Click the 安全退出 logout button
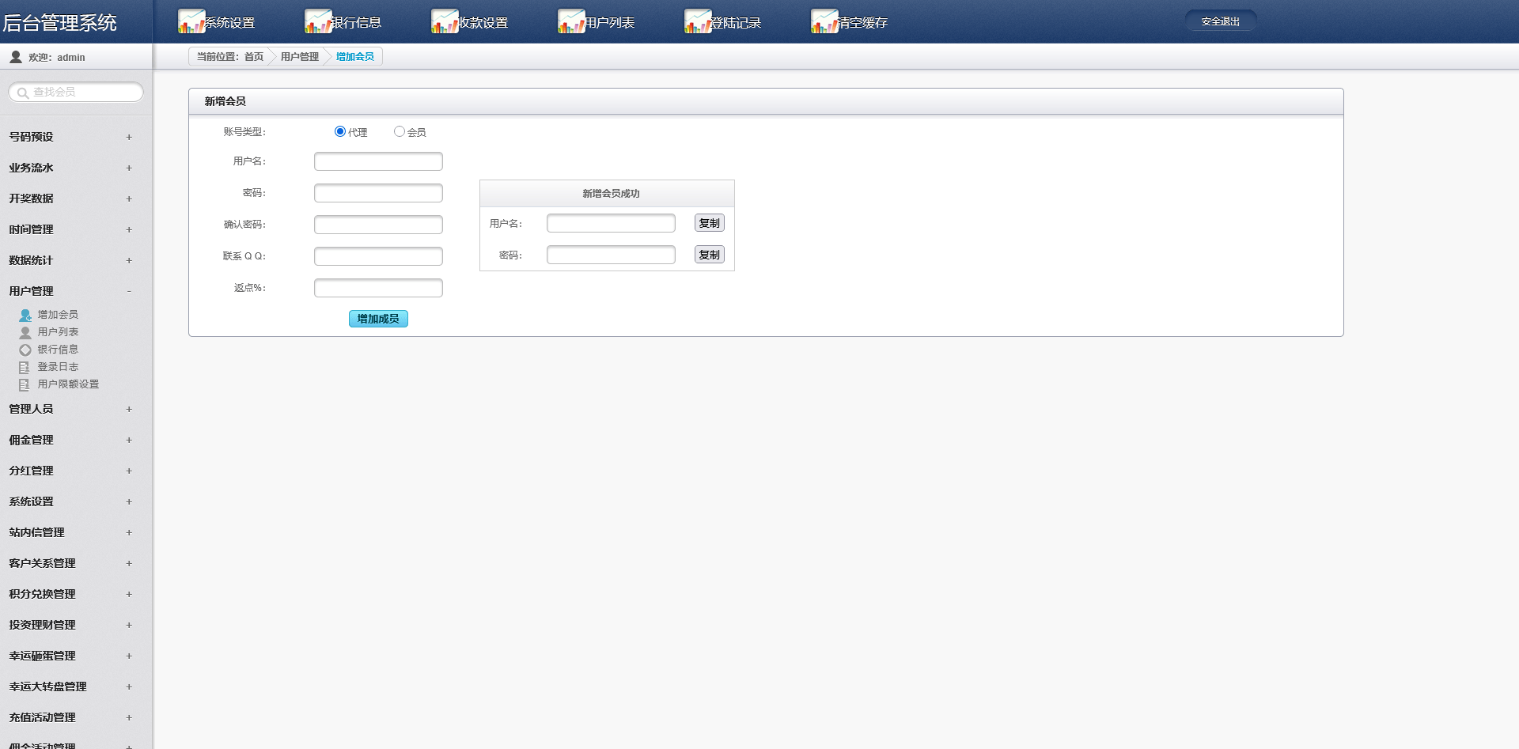This screenshot has height=749, width=1519. click(1220, 21)
